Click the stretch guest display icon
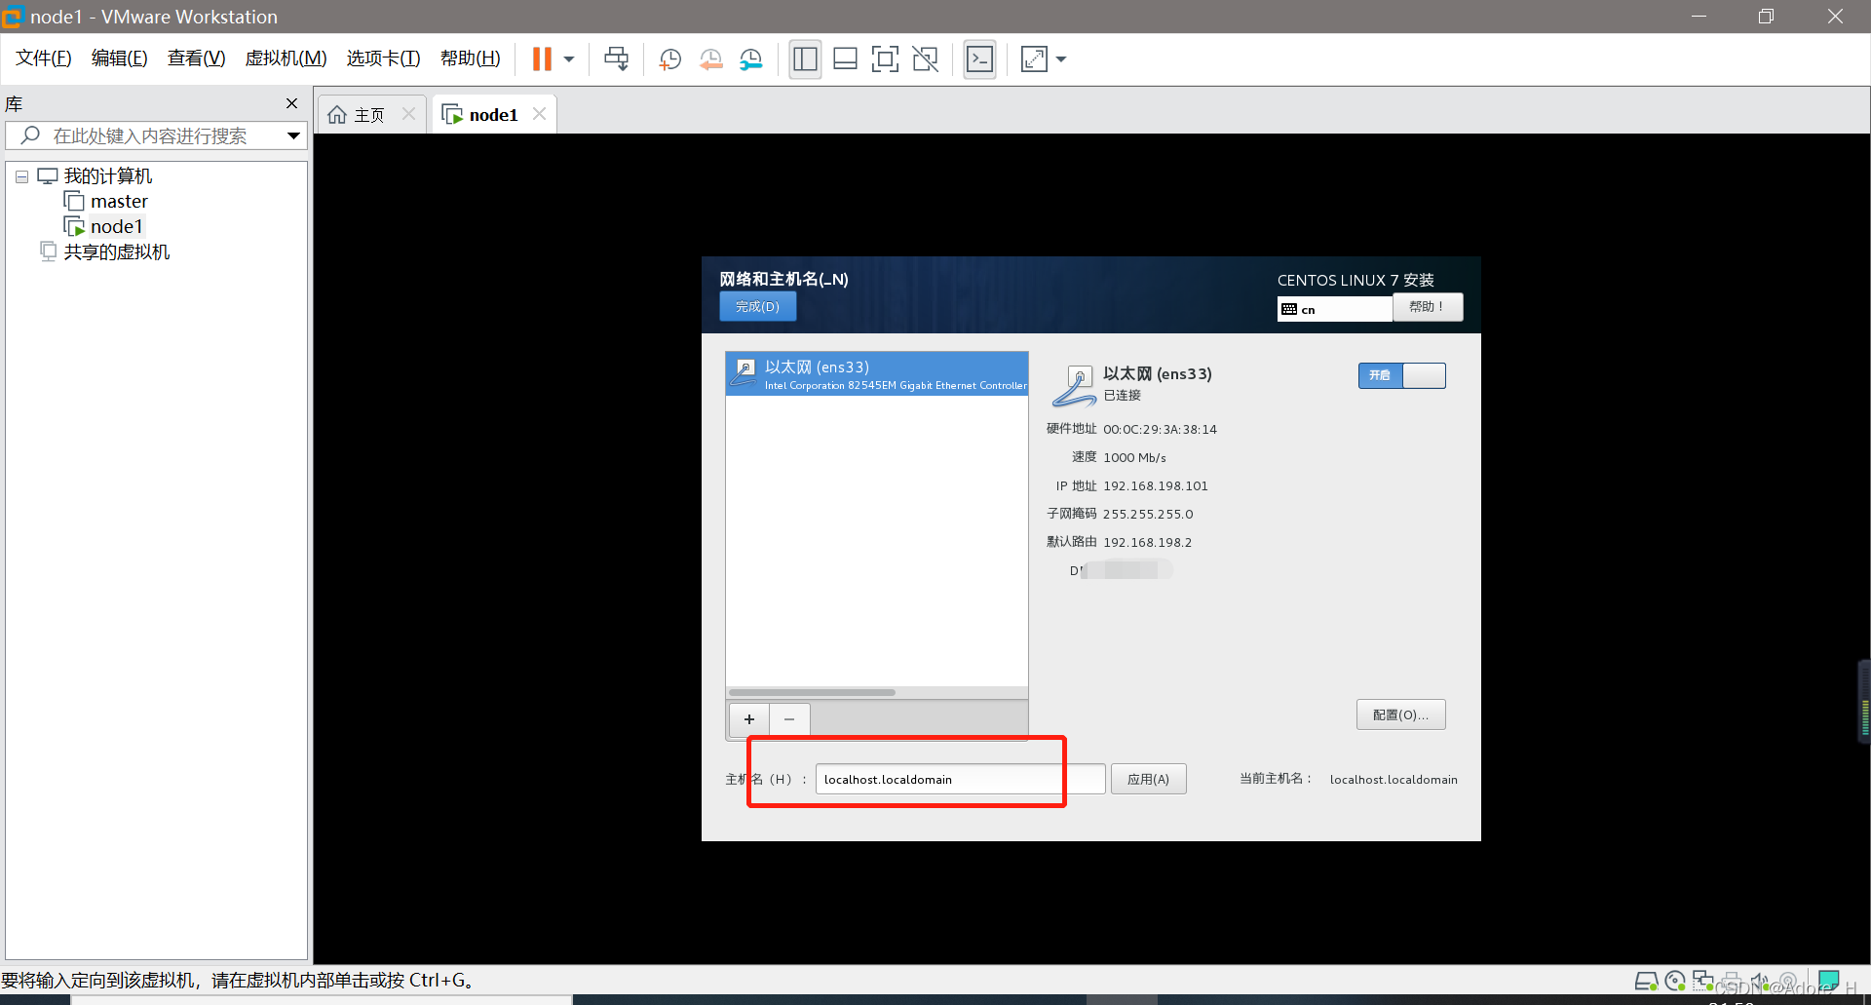1871x1005 pixels. click(x=1034, y=59)
